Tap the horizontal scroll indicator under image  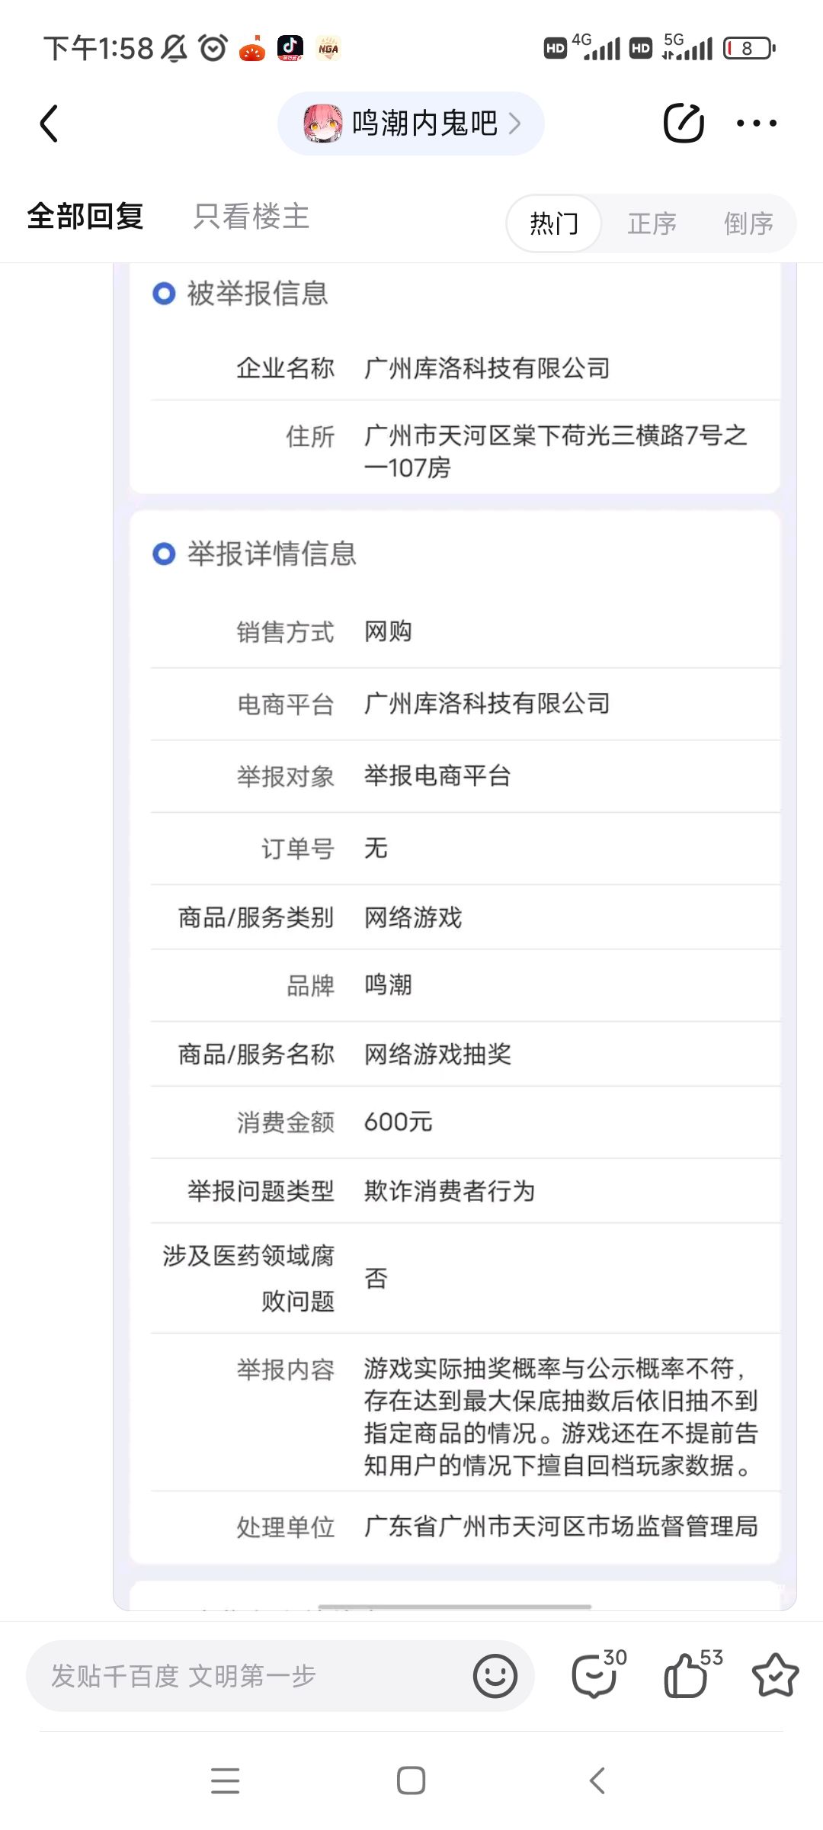(x=455, y=1607)
